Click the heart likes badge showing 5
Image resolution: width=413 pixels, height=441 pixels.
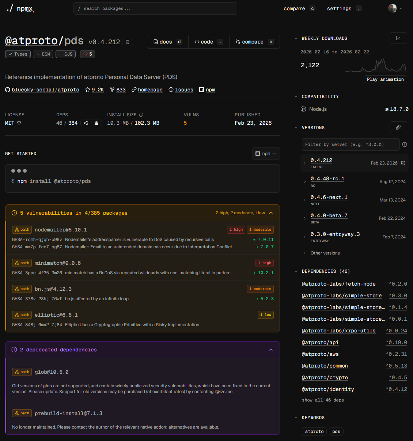click(x=88, y=54)
